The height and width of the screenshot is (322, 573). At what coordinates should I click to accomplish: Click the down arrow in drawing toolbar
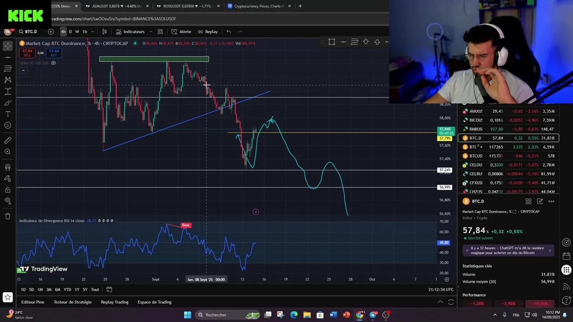[366, 42]
